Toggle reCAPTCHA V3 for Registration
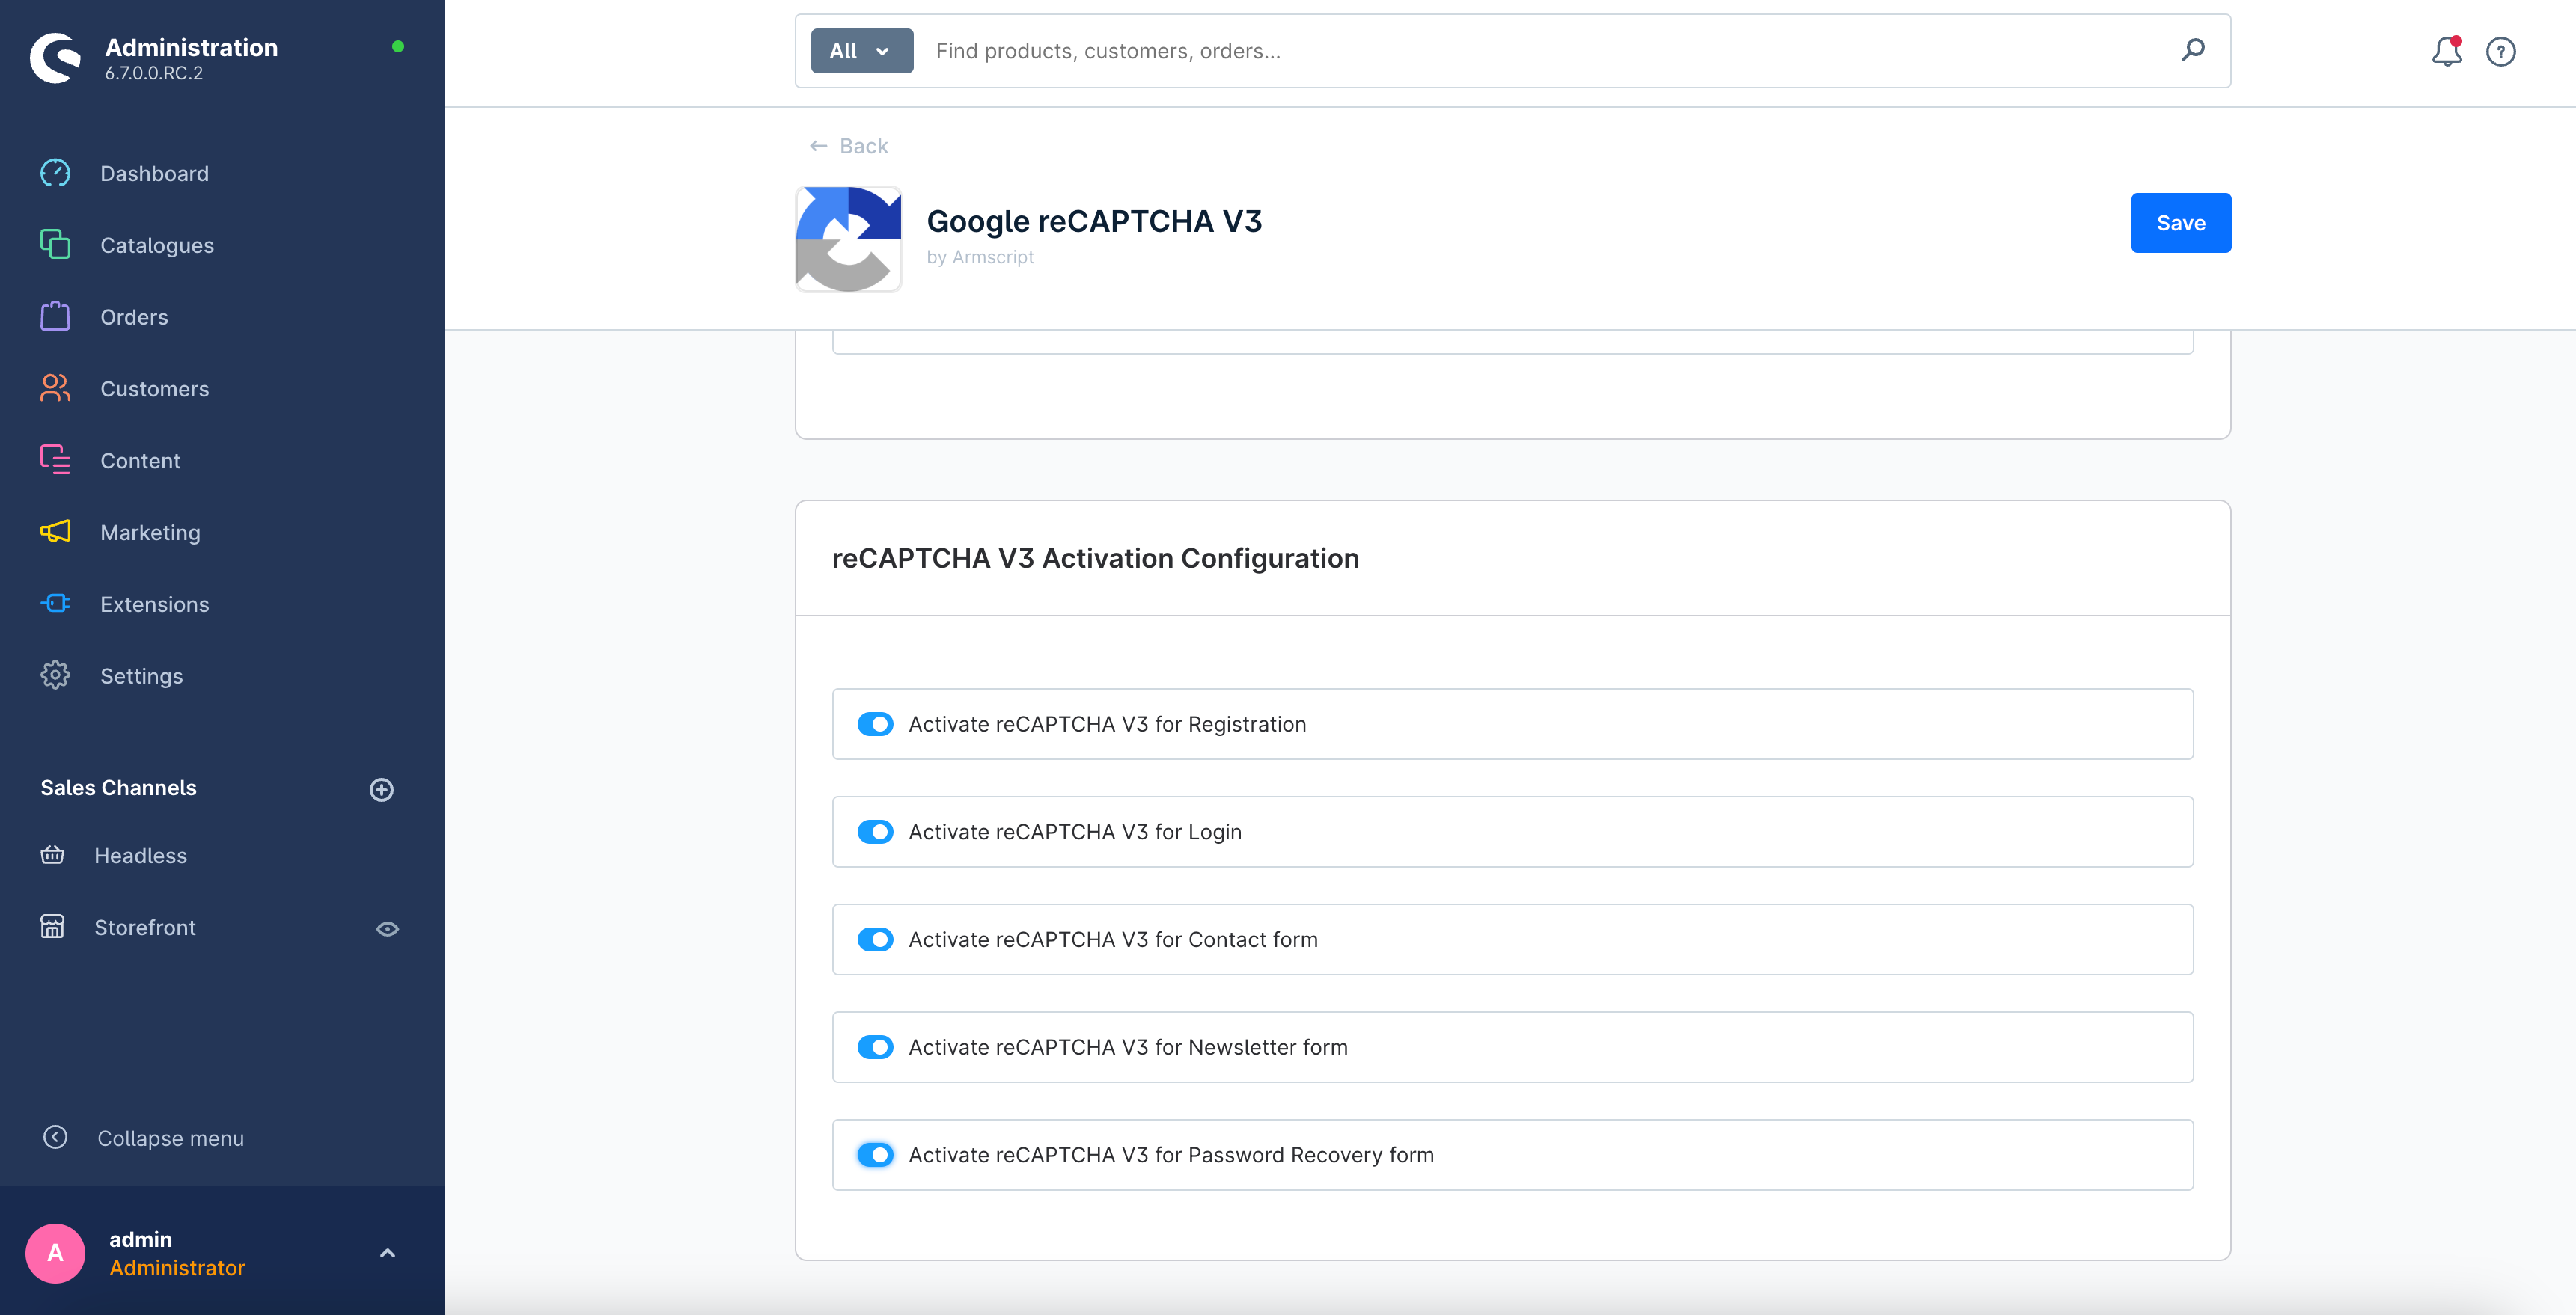This screenshot has height=1315, width=2576. 875,723
